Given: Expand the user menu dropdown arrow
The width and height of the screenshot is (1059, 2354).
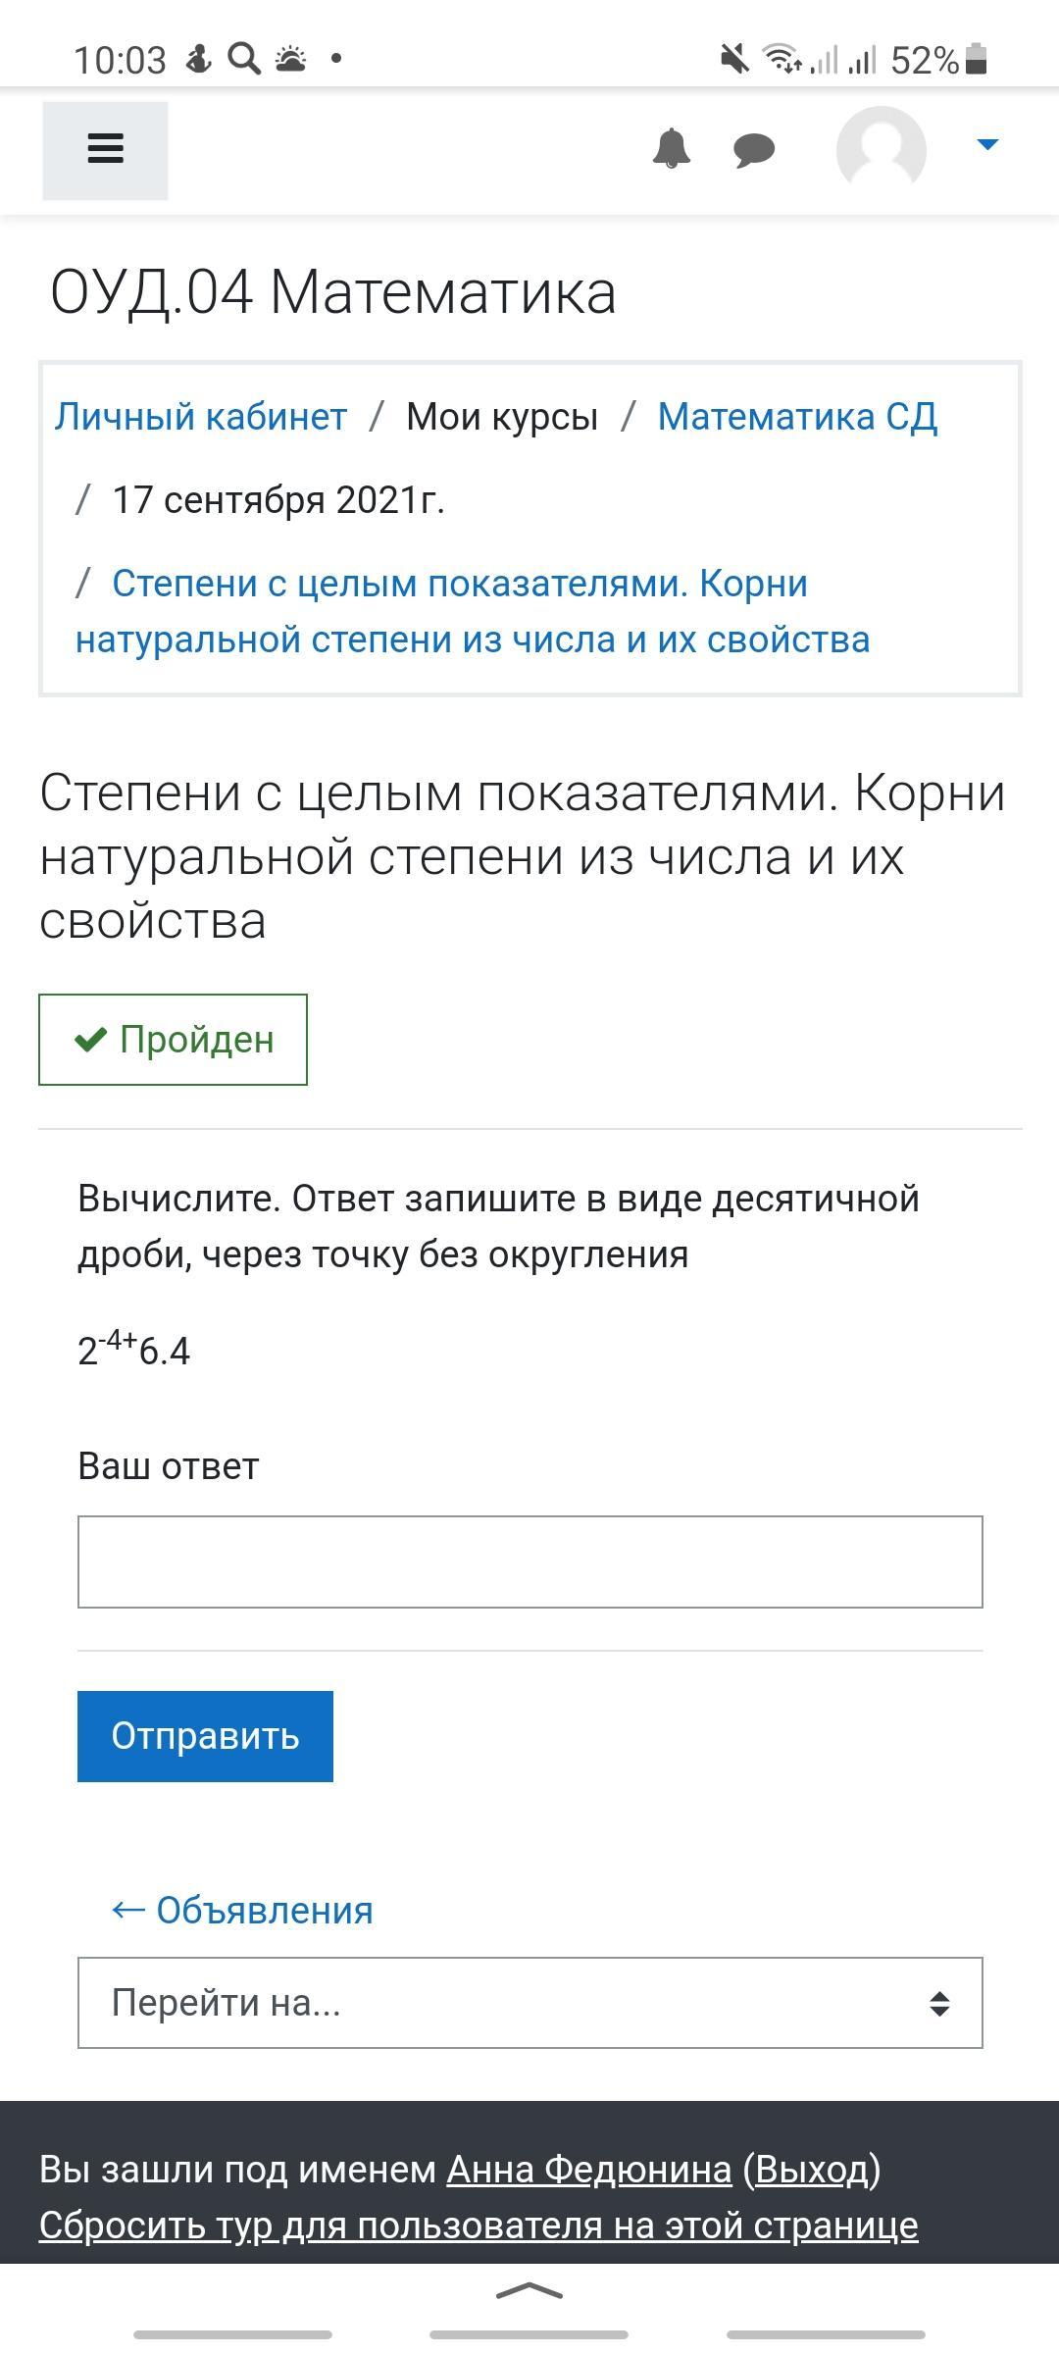Looking at the screenshot, I should coord(987,145).
